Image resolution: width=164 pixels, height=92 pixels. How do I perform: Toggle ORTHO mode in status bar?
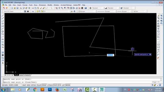[33, 85]
